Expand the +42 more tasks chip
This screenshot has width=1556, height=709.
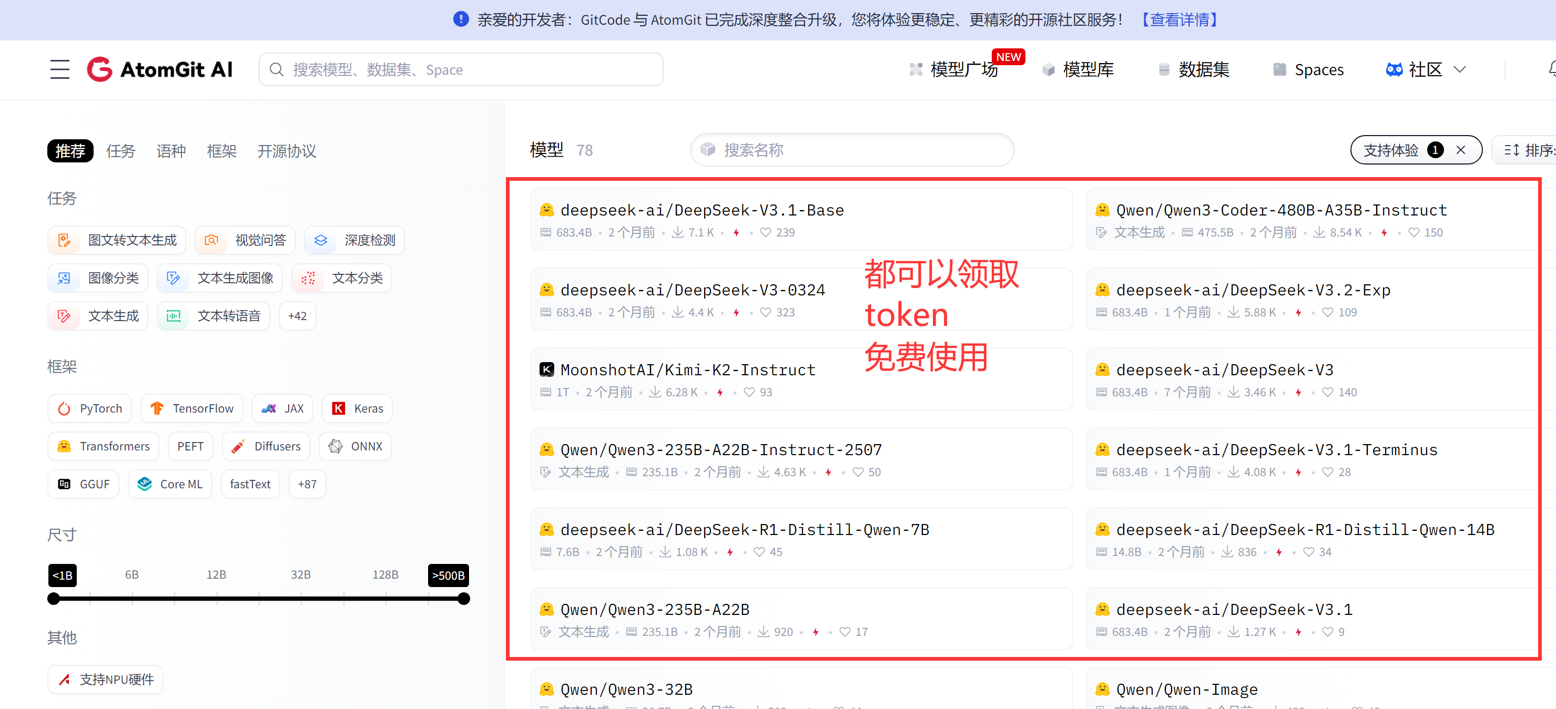tap(297, 316)
